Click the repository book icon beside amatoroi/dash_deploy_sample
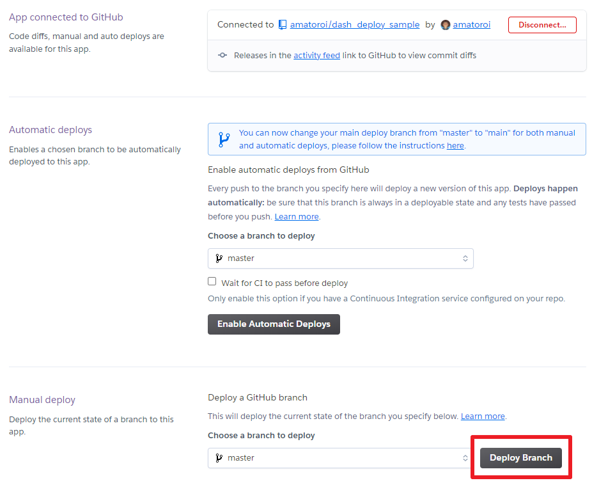 click(x=283, y=24)
